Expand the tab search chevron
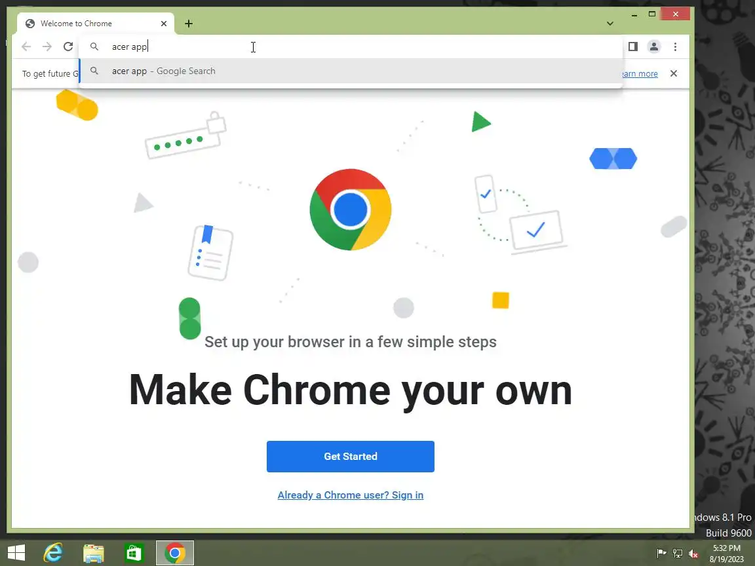Screen dimensions: 755x566 click(x=610, y=24)
